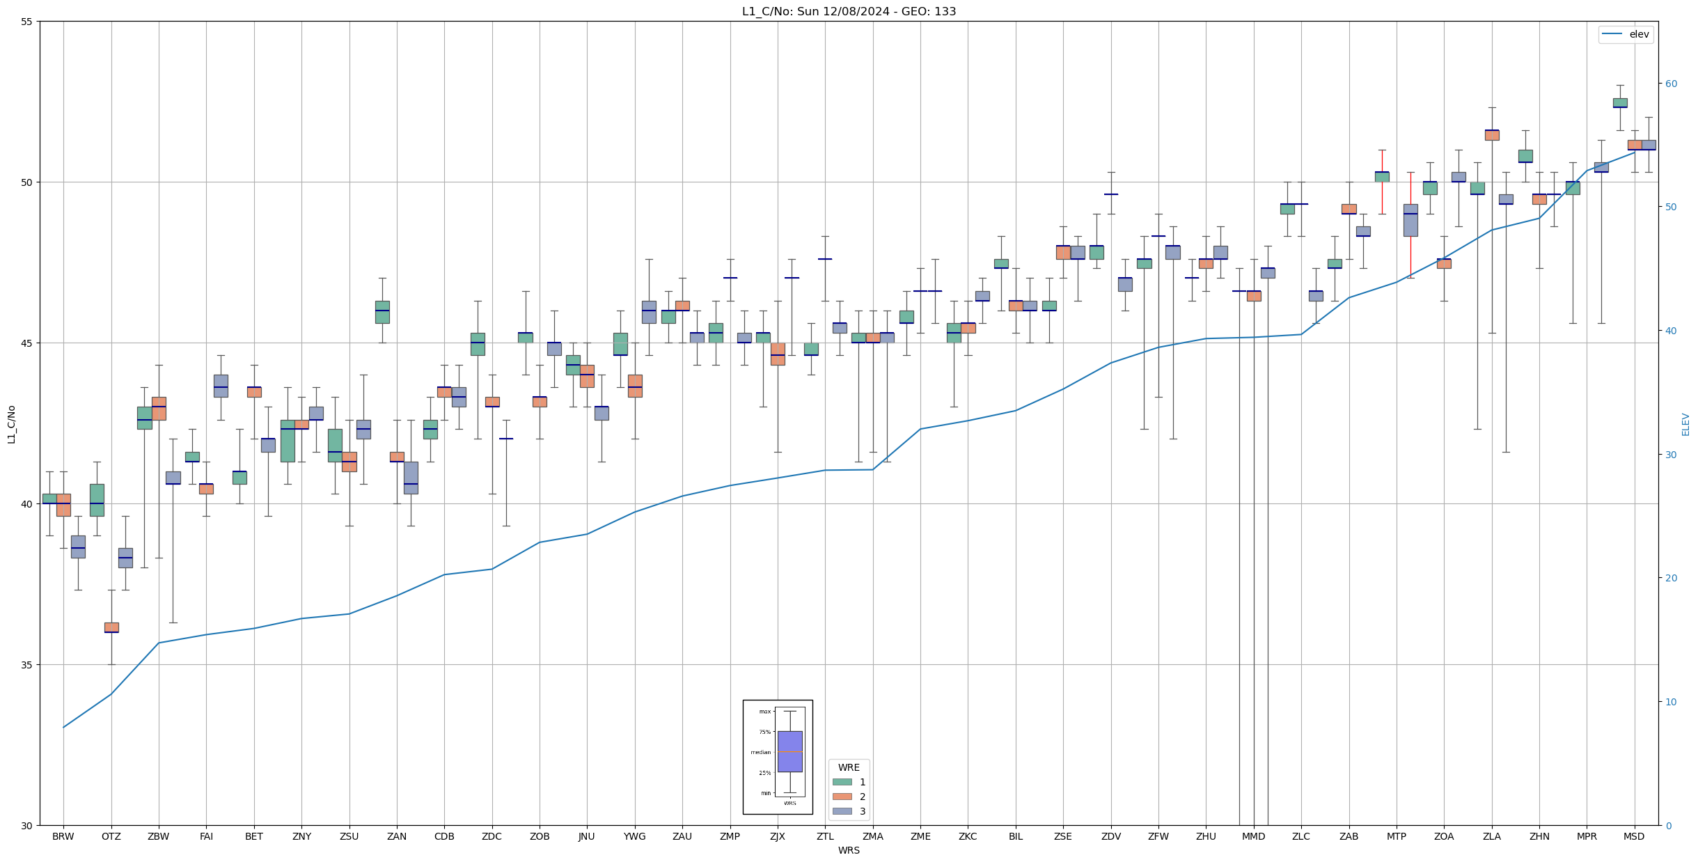The image size is (1698, 862).
Task: Click the ZTL x-axis tick label
Action: 825,836
